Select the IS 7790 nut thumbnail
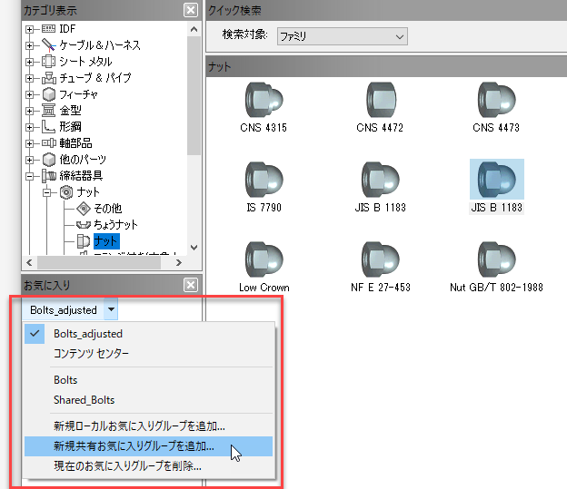The image size is (567, 489). 264,180
